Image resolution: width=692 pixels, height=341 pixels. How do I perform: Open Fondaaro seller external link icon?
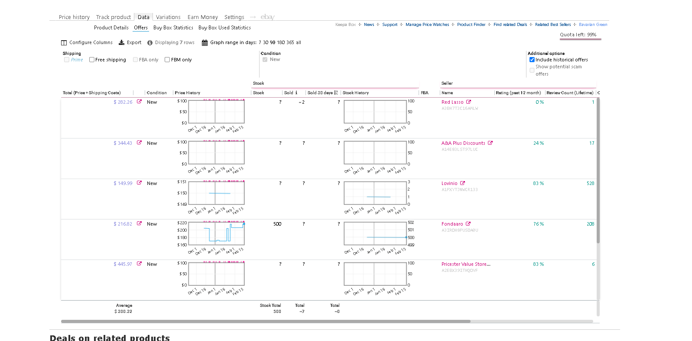pyautogui.click(x=468, y=224)
